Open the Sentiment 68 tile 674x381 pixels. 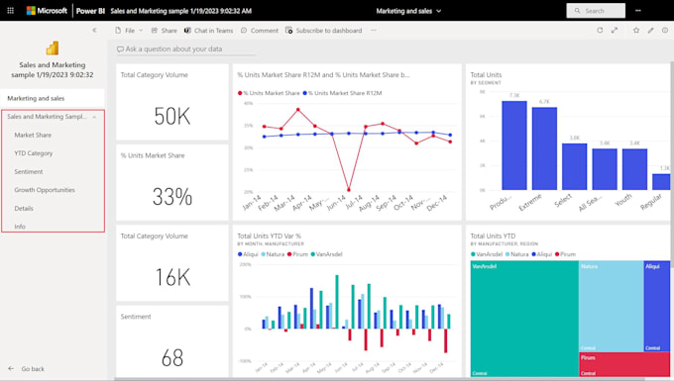coord(172,341)
